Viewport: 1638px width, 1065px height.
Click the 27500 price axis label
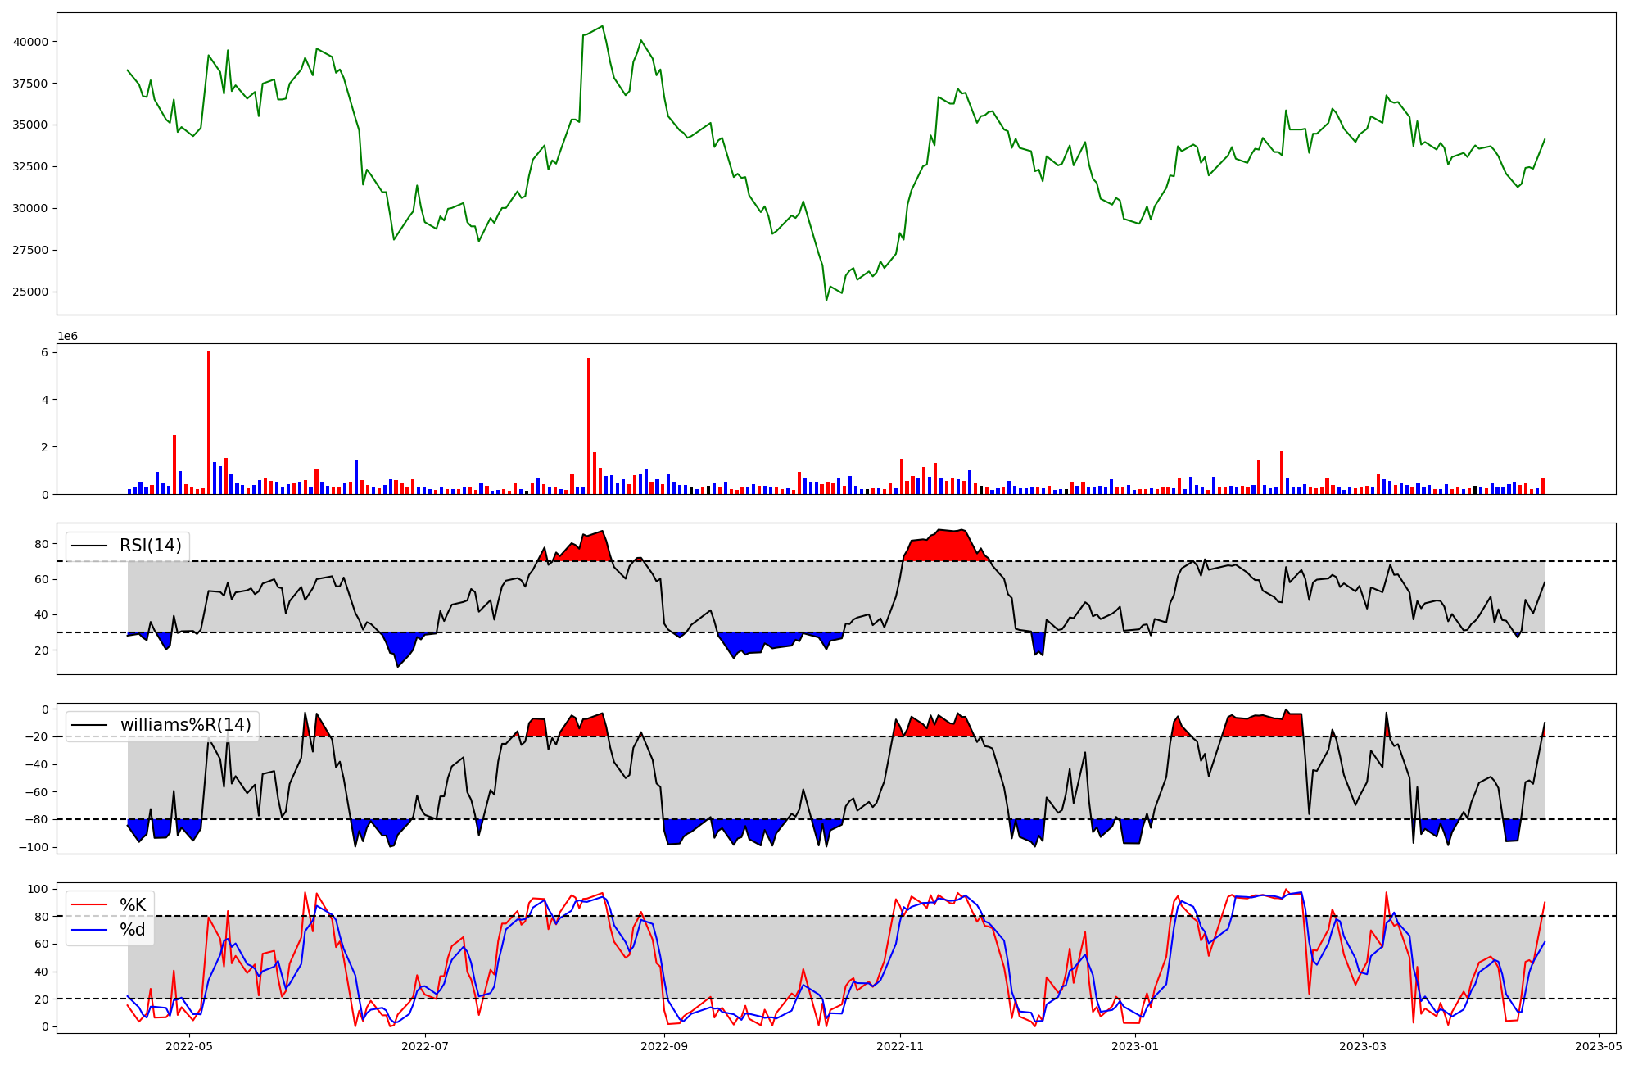tap(29, 251)
